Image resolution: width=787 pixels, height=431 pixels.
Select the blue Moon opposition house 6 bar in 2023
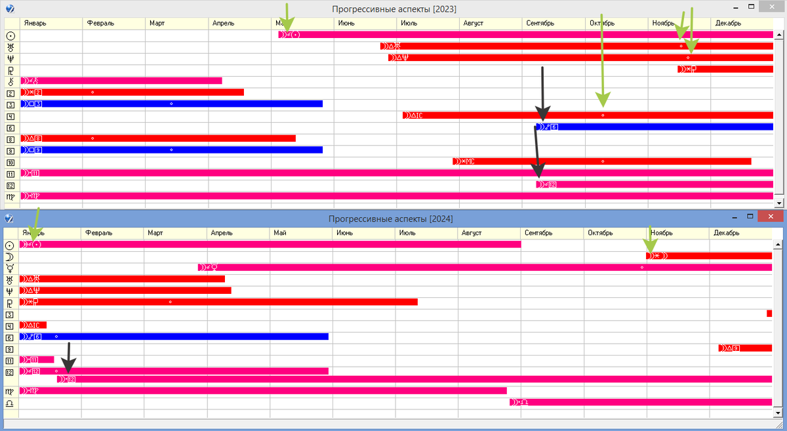click(655, 127)
